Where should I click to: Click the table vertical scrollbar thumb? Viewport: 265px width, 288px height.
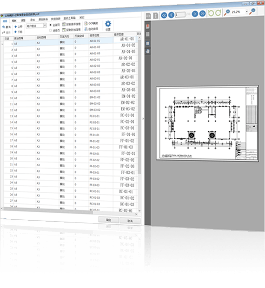pos(139,106)
